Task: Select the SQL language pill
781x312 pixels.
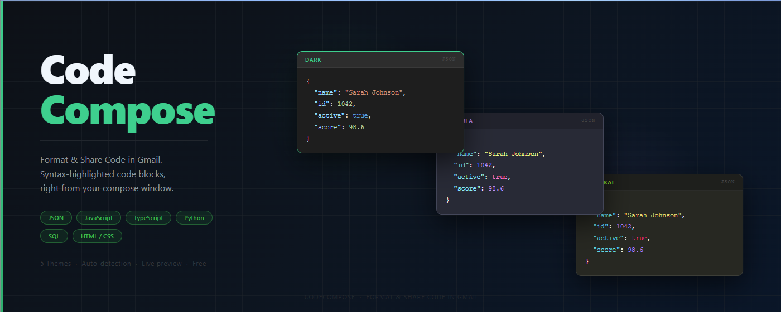Action: tap(54, 236)
